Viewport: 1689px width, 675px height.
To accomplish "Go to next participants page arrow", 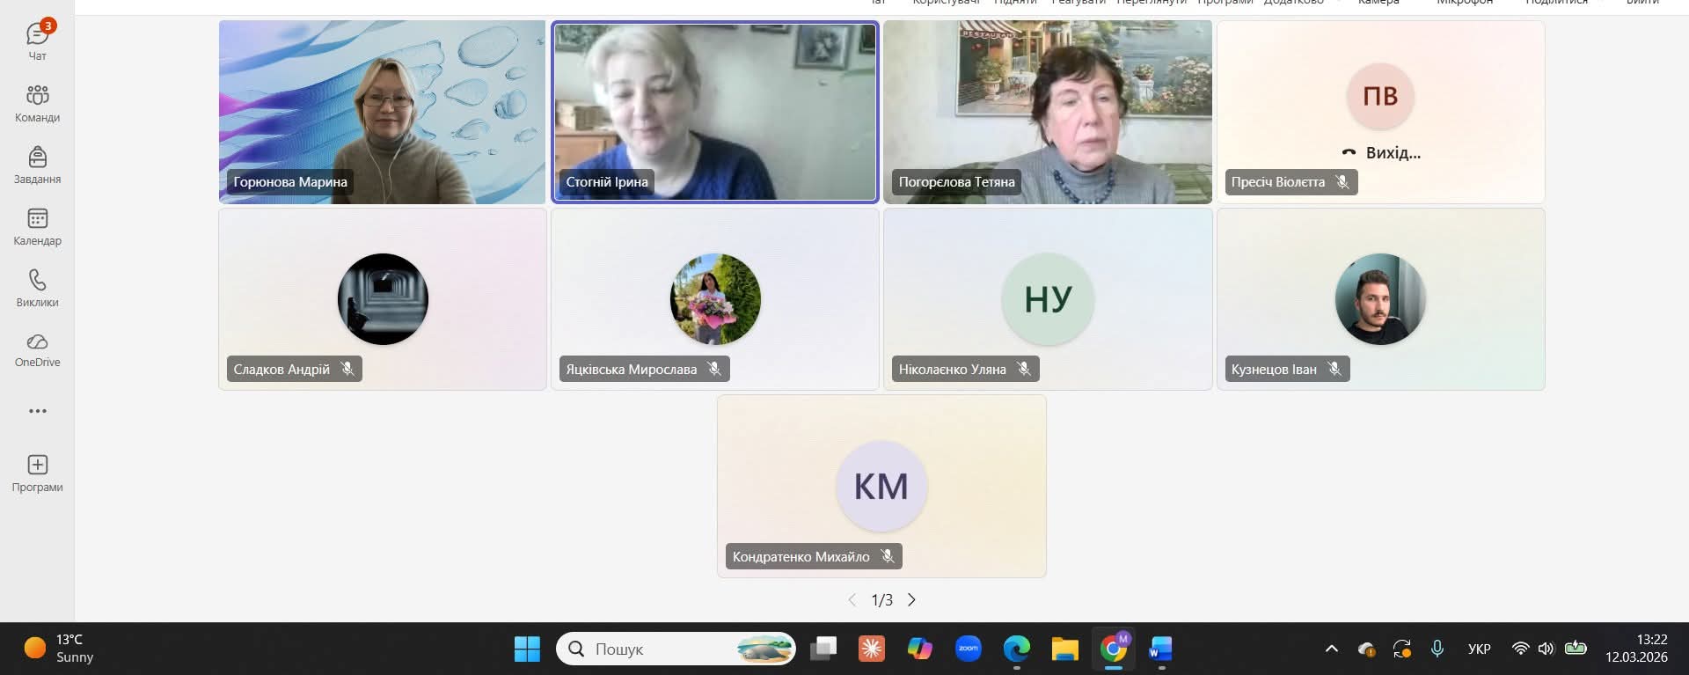I will [911, 599].
